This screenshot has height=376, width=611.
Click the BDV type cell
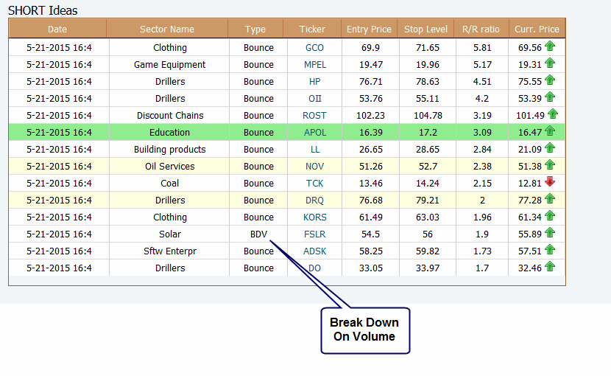[258, 234]
